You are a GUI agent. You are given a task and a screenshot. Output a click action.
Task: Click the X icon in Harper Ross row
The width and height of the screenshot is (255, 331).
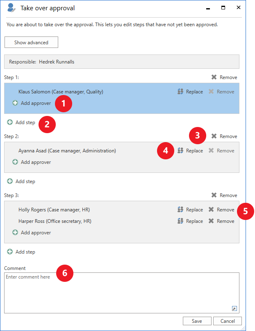(x=211, y=220)
